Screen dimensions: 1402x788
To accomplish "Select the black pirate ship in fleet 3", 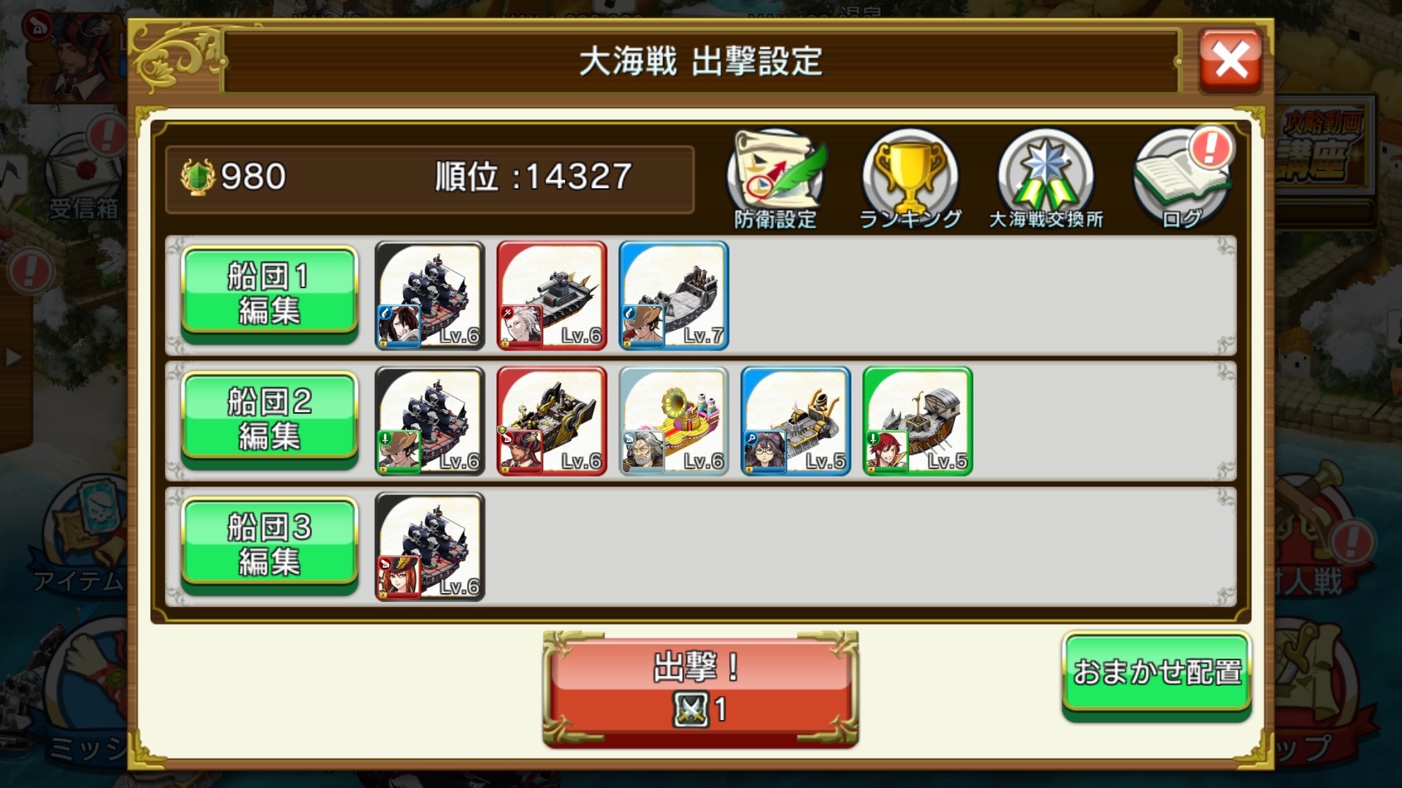I will (x=430, y=546).
